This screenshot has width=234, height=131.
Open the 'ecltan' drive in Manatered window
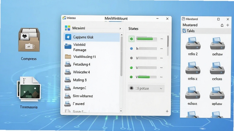point(193,93)
